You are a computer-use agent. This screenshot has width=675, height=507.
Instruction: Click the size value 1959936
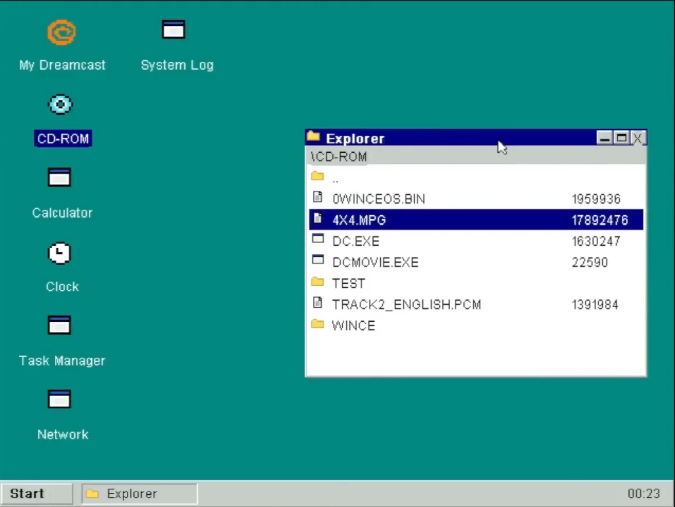click(x=596, y=199)
